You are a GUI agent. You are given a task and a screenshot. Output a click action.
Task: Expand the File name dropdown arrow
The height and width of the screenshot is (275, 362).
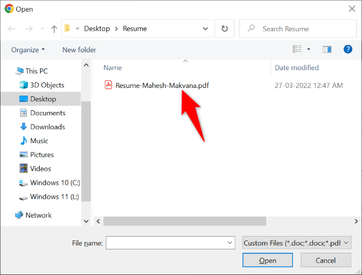229,243
